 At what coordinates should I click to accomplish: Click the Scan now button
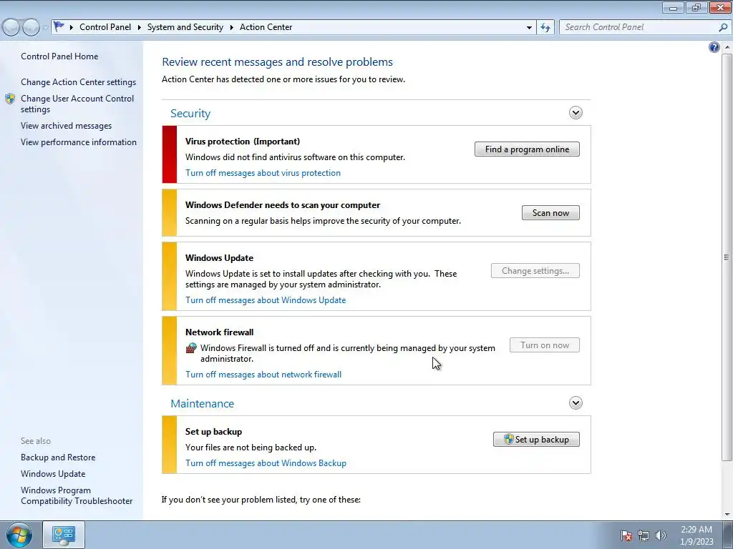(550, 213)
